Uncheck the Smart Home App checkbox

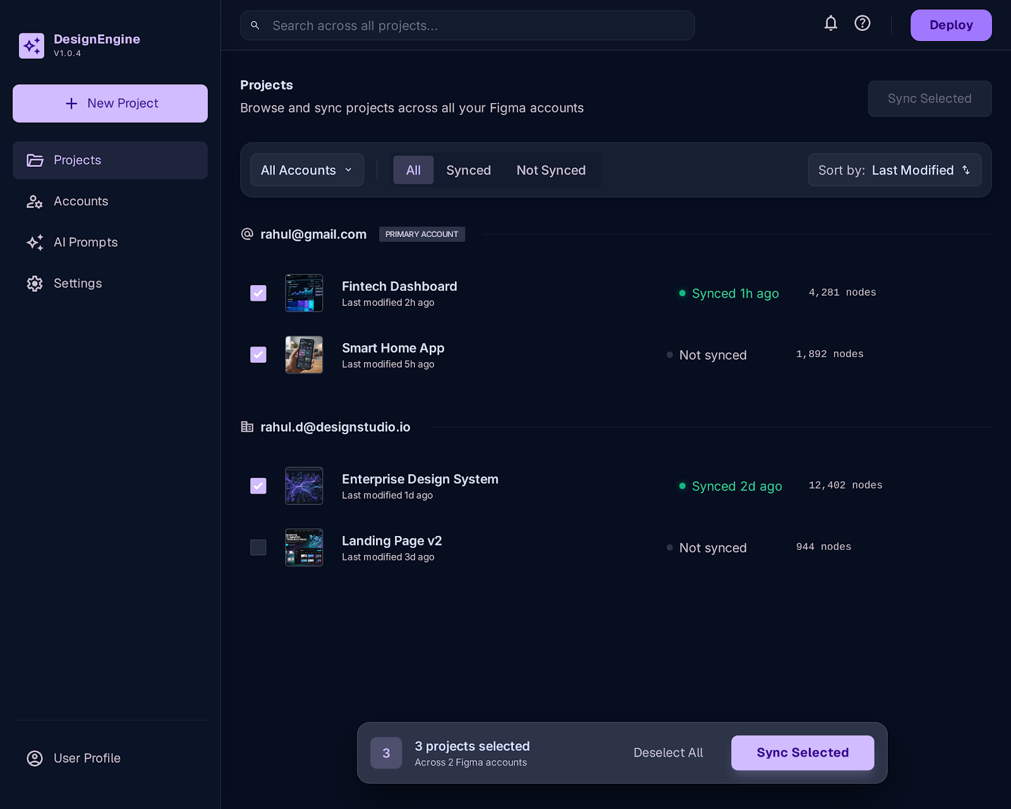coord(258,355)
